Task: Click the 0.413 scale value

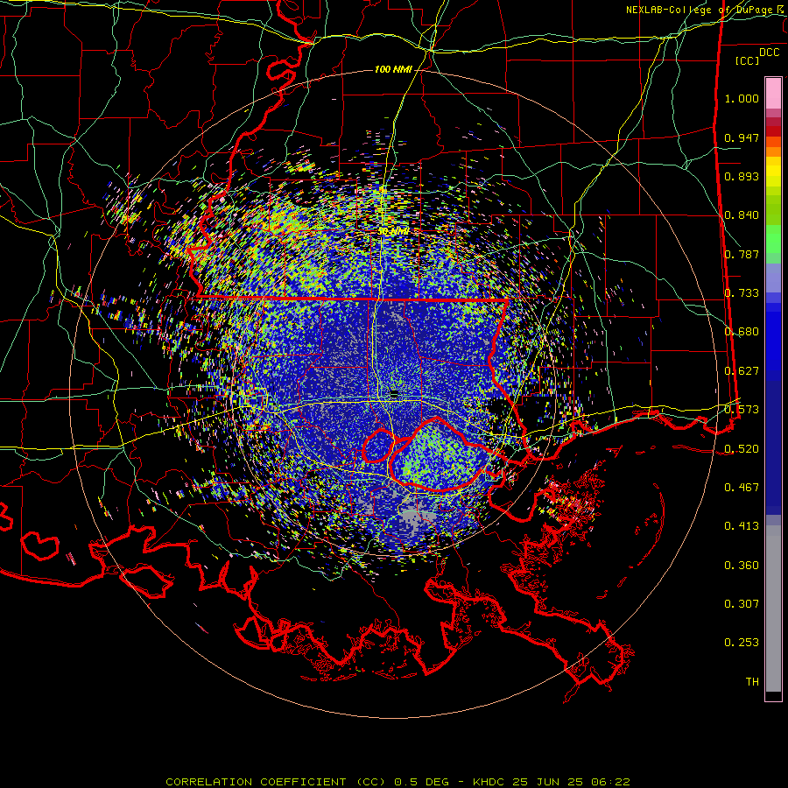Action: click(x=742, y=526)
